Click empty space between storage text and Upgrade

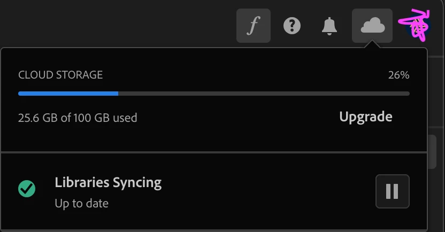(238, 118)
